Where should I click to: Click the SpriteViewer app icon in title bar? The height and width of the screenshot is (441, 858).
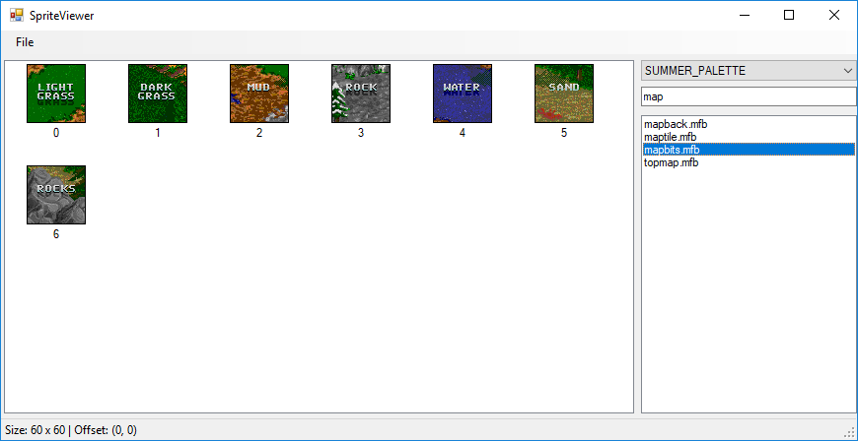click(x=17, y=16)
